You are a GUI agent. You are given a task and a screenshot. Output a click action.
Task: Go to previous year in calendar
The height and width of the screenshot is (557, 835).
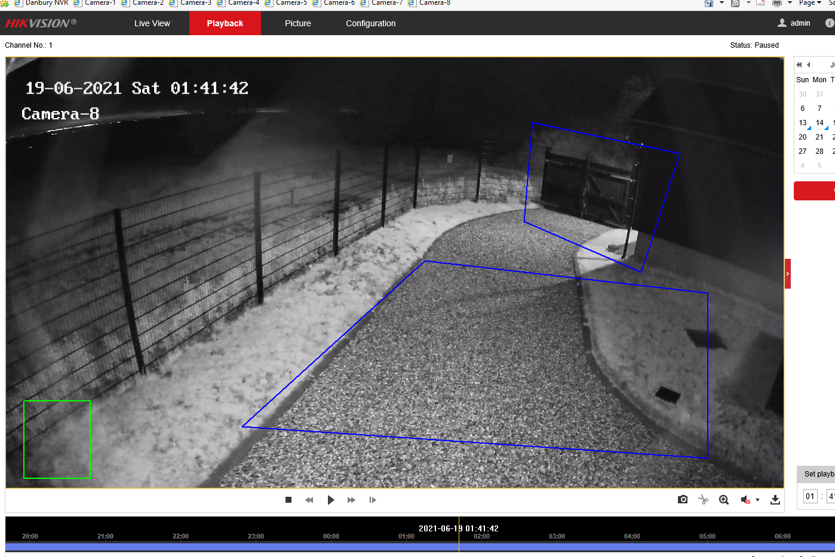click(799, 64)
